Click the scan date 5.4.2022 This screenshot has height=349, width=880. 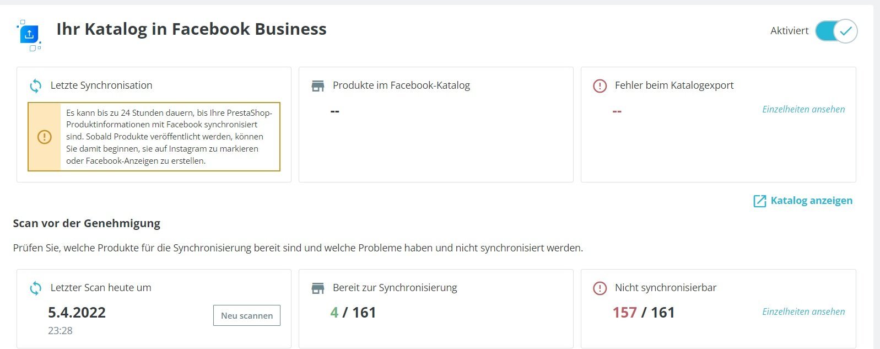(77, 313)
